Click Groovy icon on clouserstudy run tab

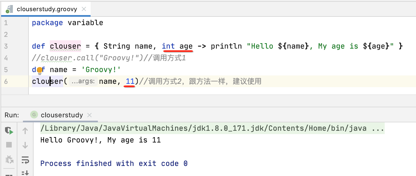[x=34, y=115]
